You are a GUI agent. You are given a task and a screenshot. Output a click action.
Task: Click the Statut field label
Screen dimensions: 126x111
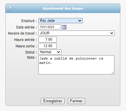(x=31, y=52)
